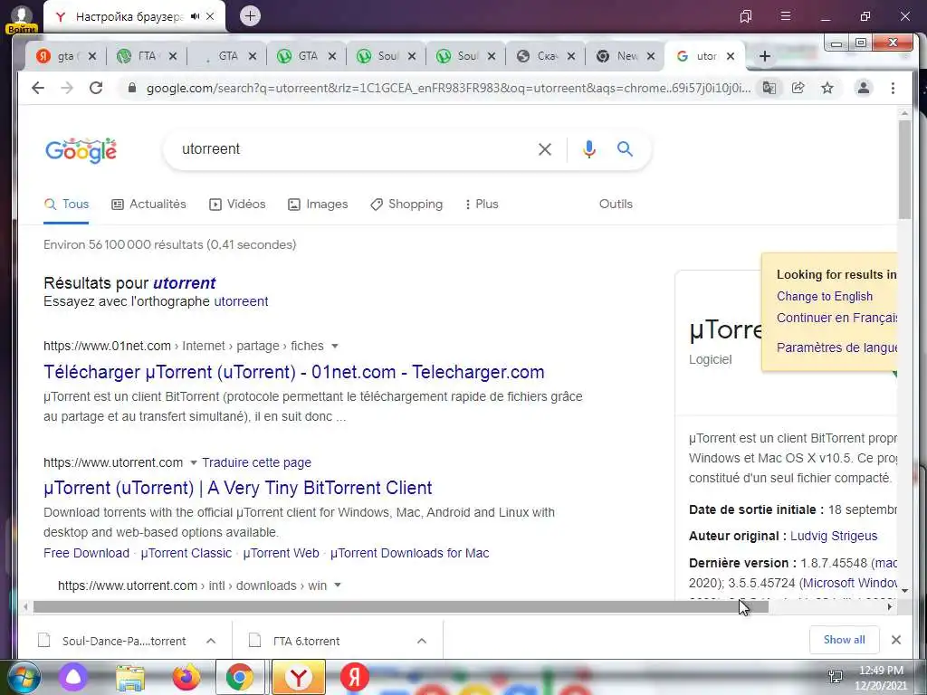927x695 pixels.
Task: Click the search box containing utorreent
Action: click(x=355, y=149)
